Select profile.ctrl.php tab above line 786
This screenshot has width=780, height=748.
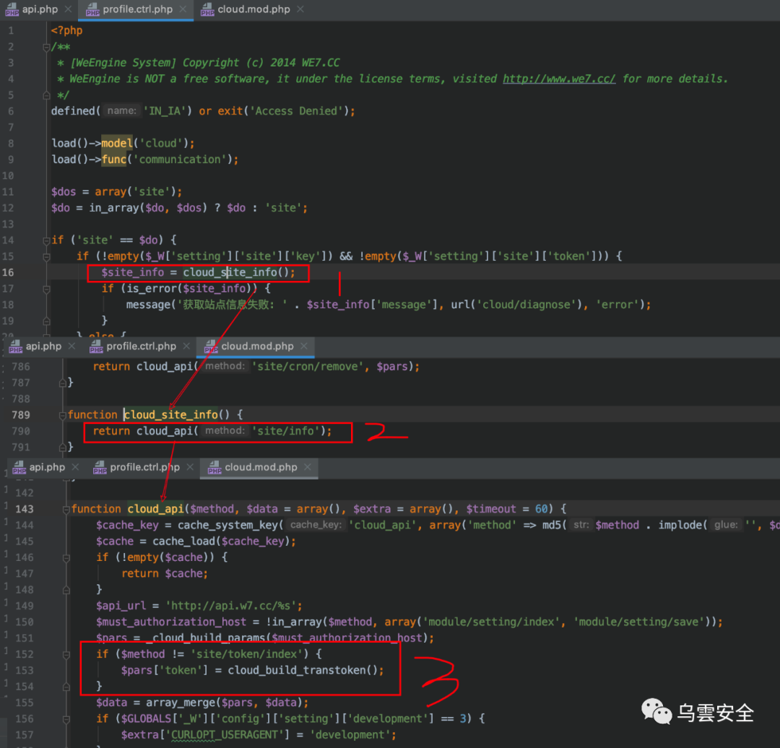point(140,346)
